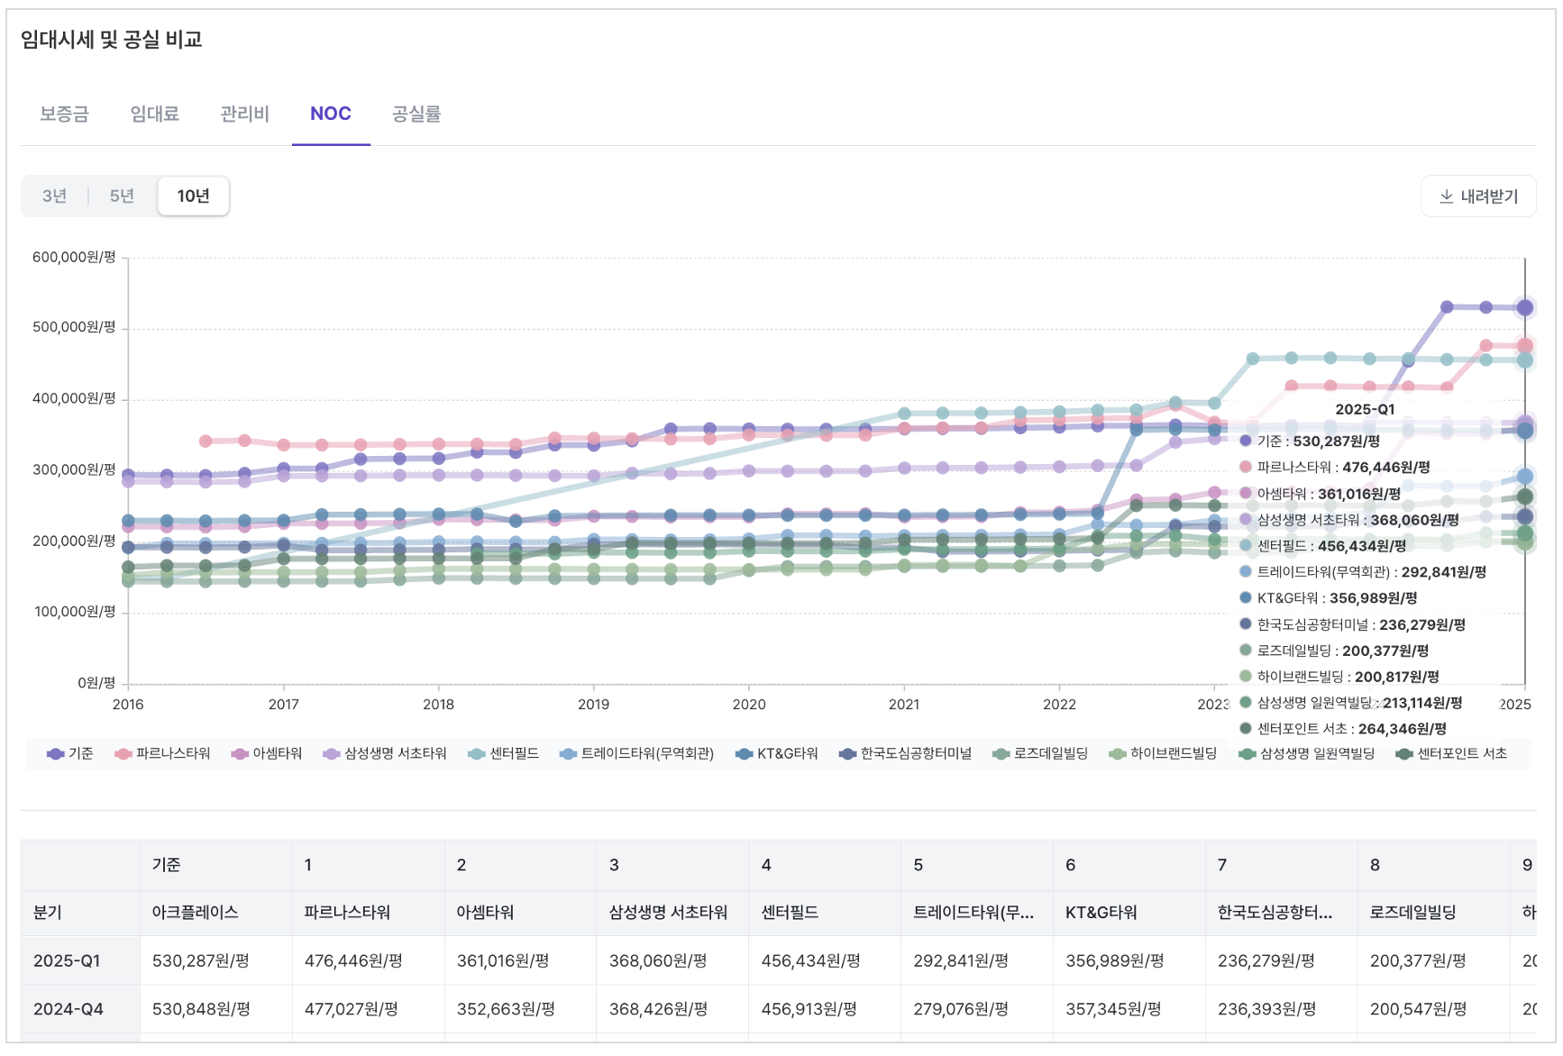Click the 2025-Q1 기준 data point on chart
Viewport: 1563px width, 1056px height.
click(x=1524, y=308)
